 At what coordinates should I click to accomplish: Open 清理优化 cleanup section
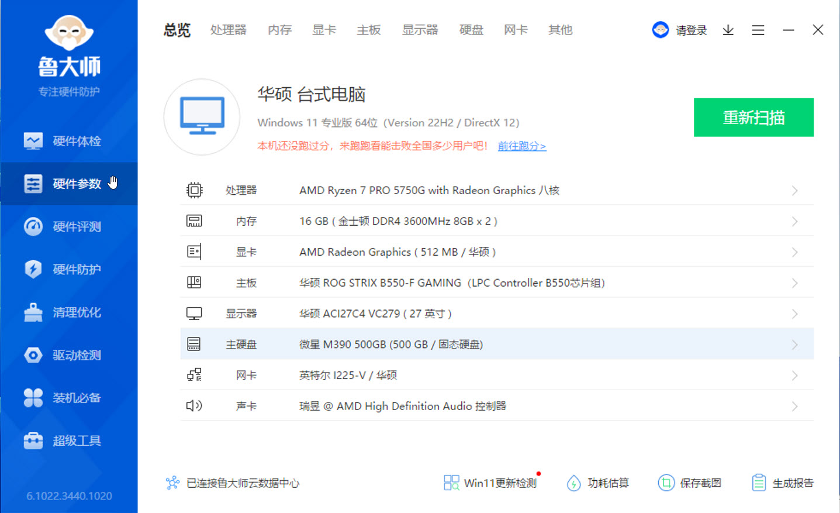(69, 312)
